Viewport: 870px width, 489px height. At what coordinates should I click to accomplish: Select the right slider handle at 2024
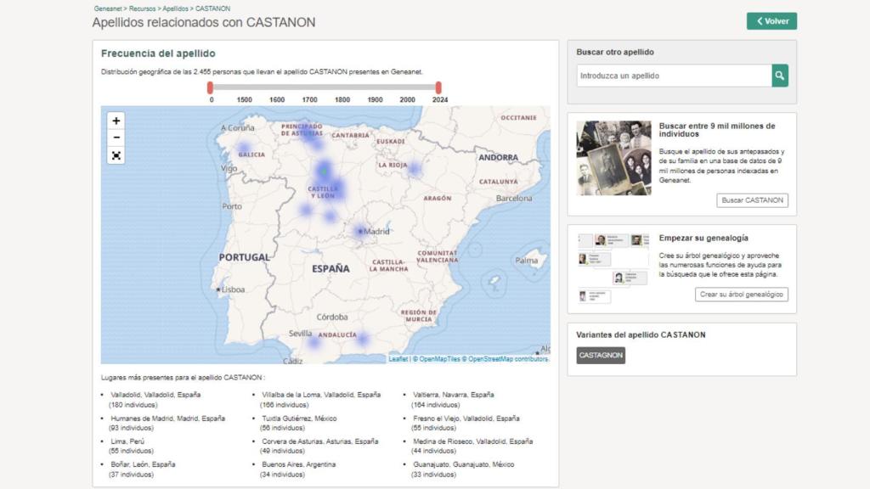tap(438, 87)
